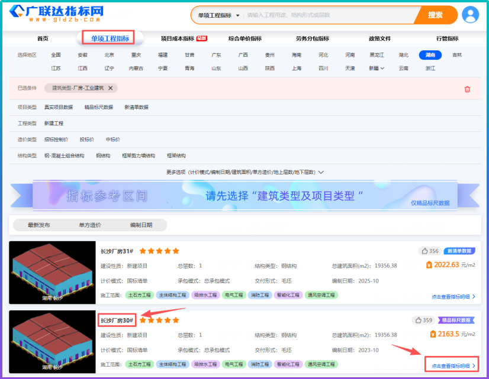The height and width of the screenshot is (379, 489).
Task: Open the 单项工程指标 tab
Action: tap(110, 38)
